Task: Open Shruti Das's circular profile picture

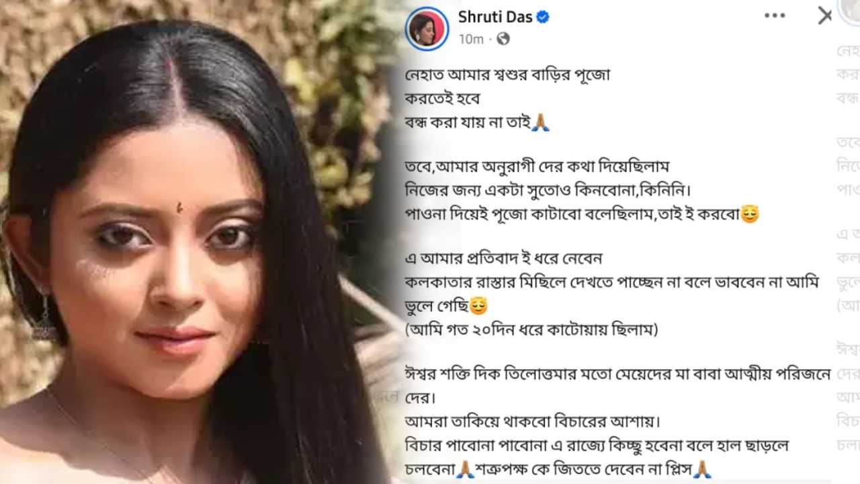Action: [x=427, y=28]
